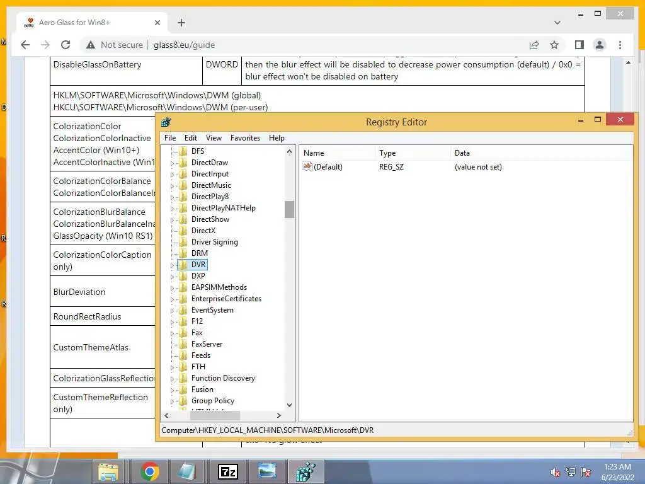This screenshot has height=484, width=645.
Task: Click the tree vertical scrollbar thumb
Action: [289, 209]
